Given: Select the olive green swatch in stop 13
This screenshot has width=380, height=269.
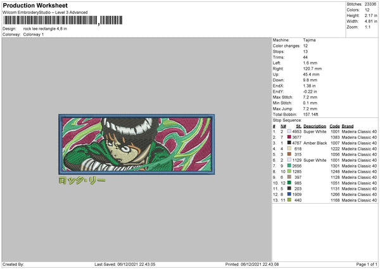Looking at the screenshot, I should [288, 200].
